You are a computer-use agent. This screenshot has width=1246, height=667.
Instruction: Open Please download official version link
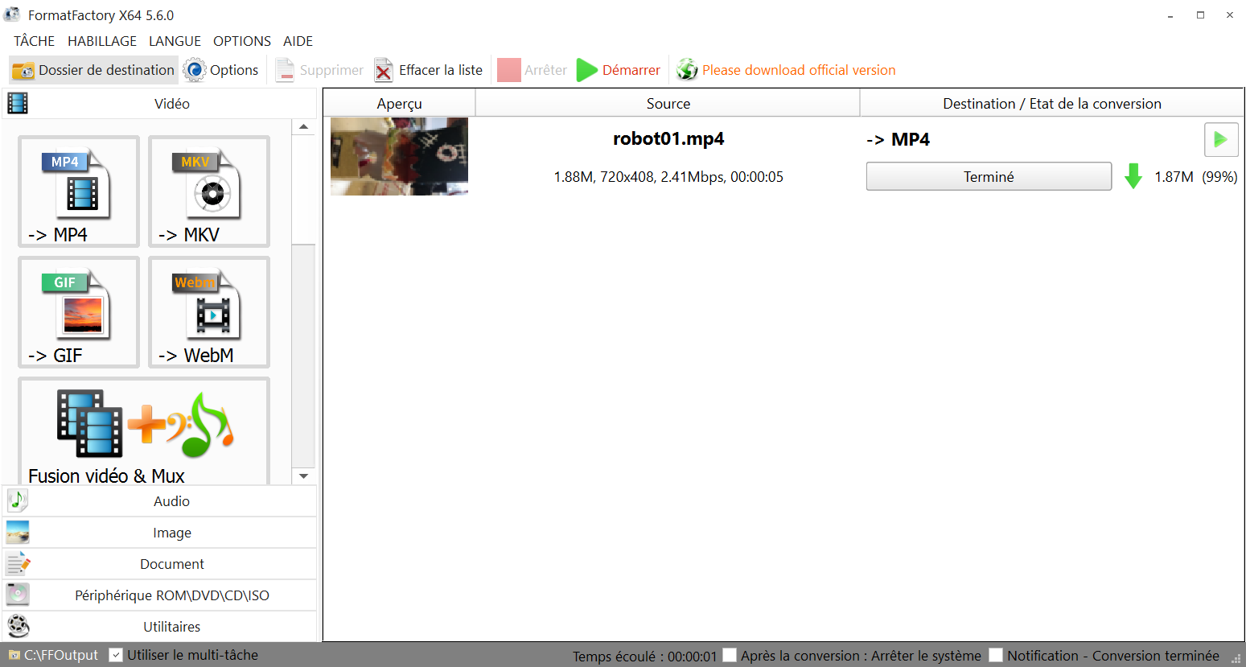point(799,70)
